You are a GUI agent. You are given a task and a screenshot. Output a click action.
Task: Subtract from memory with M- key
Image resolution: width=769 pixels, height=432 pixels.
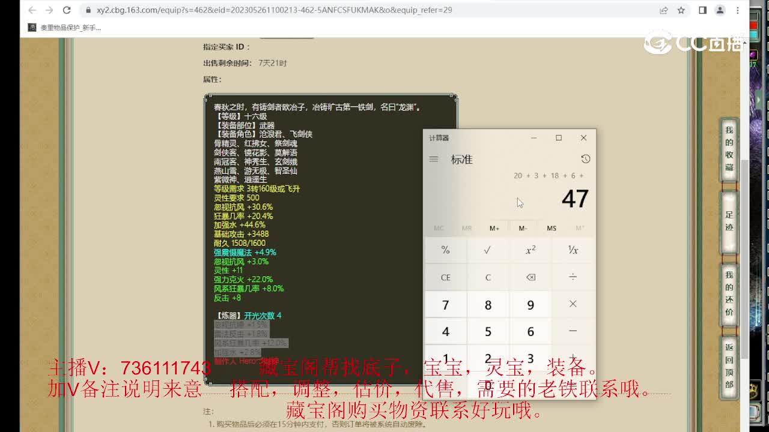point(523,228)
